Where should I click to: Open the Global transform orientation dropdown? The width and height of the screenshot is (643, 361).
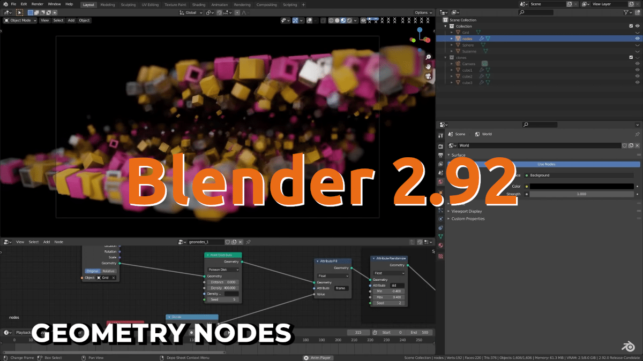[x=191, y=12]
